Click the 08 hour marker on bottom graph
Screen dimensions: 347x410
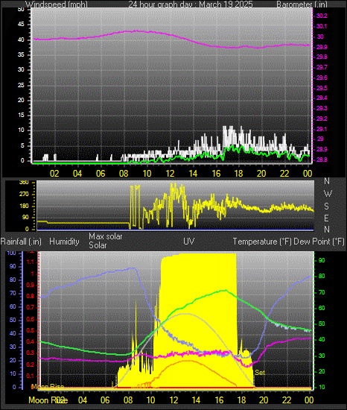(x=128, y=400)
